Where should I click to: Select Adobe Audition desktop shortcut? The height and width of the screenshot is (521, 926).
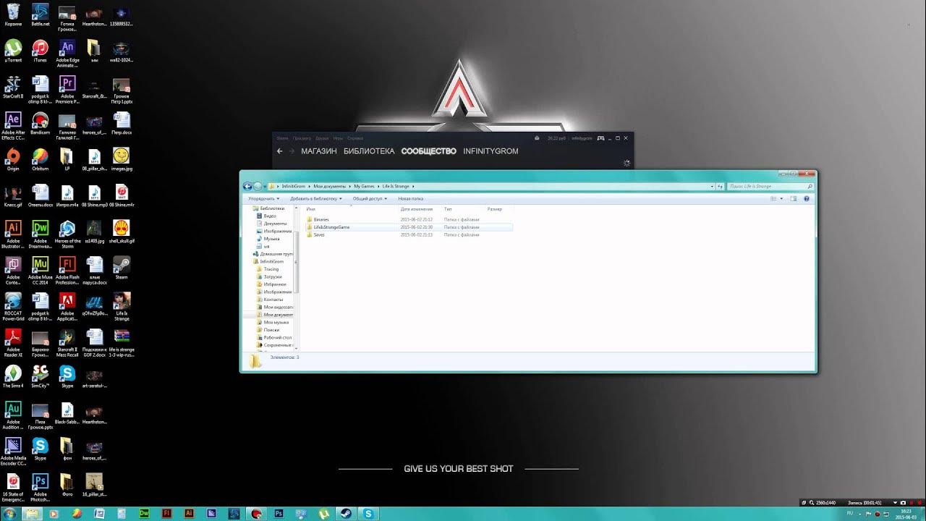(13, 415)
